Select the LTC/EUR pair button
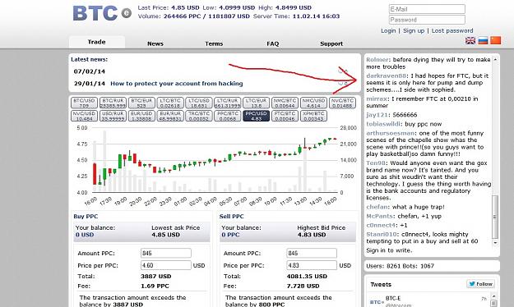Viewport: 514px width, 307px height. tap(256, 103)
